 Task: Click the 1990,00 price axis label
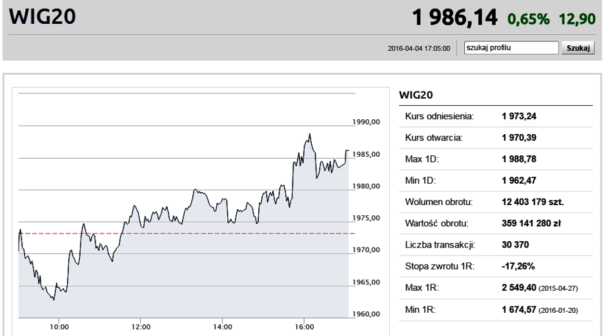(366, 122)
